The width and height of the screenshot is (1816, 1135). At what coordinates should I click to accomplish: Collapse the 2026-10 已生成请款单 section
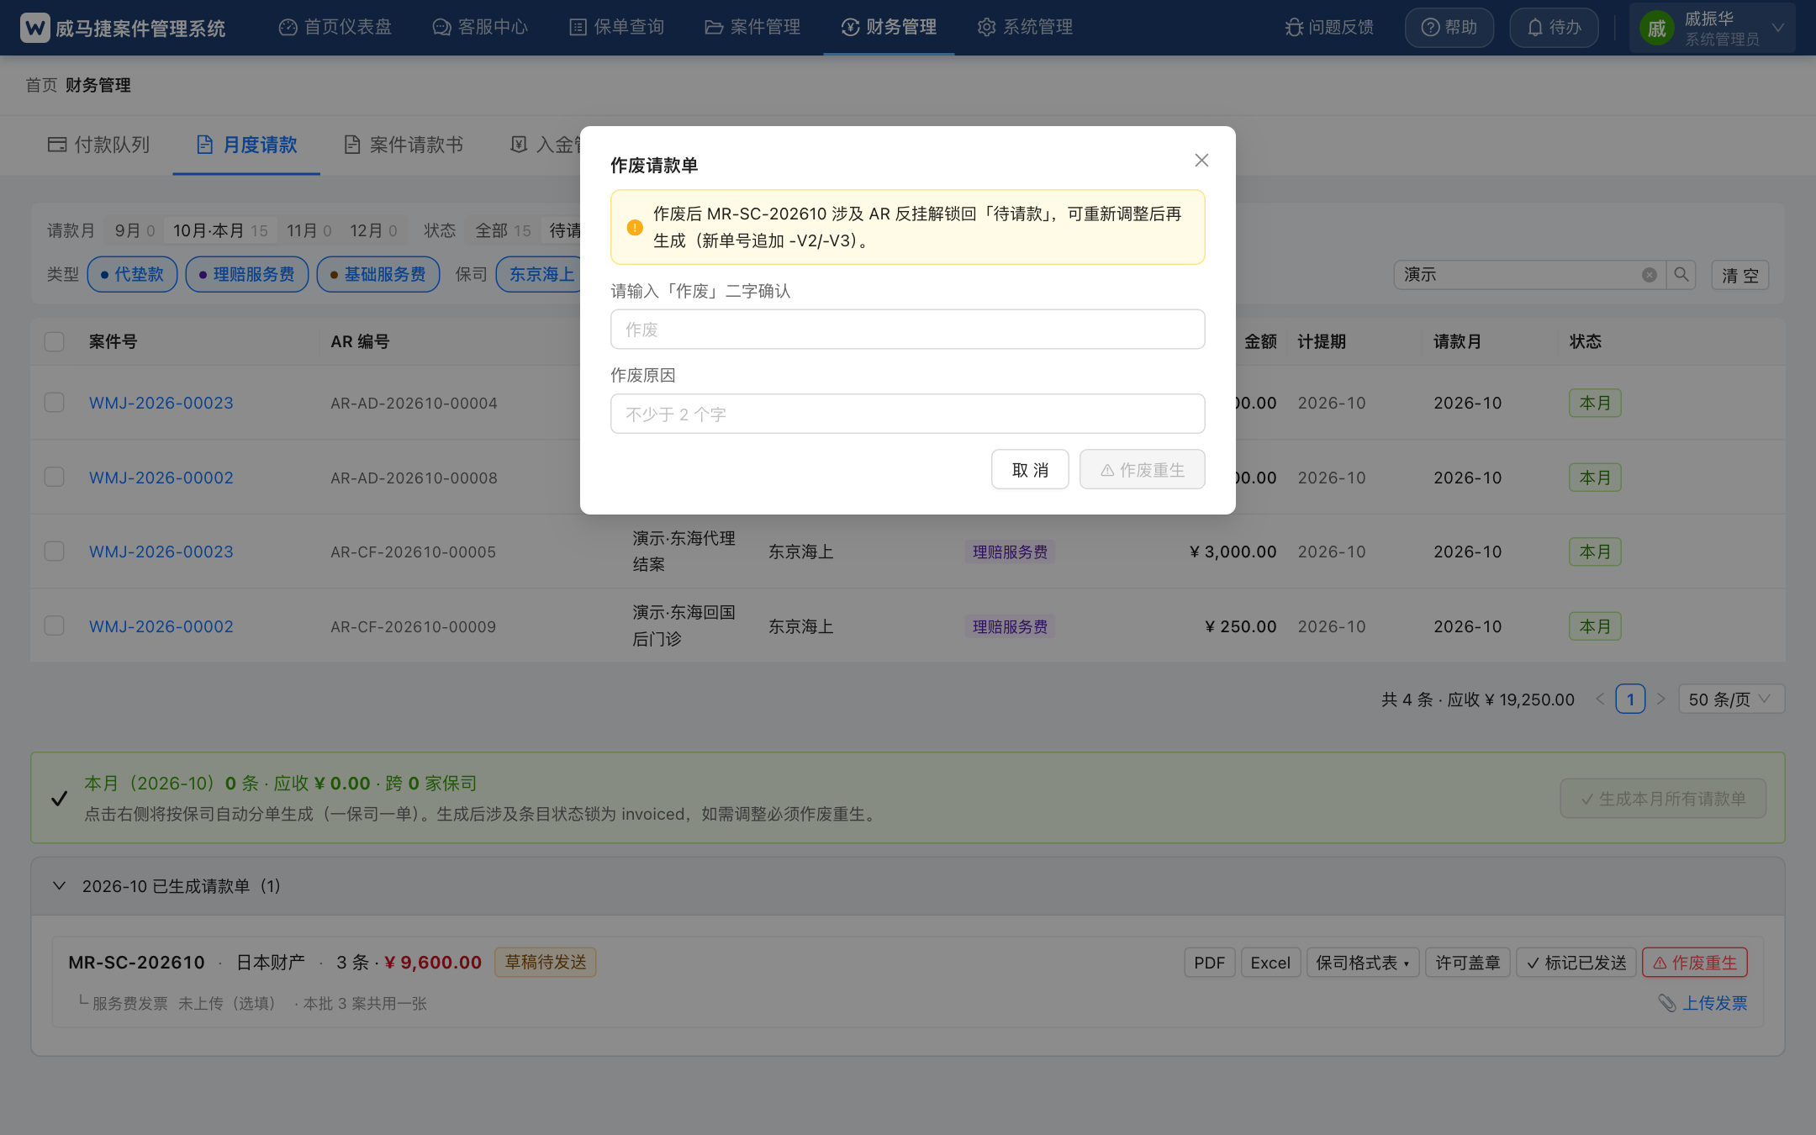click(x=59, y=886)
